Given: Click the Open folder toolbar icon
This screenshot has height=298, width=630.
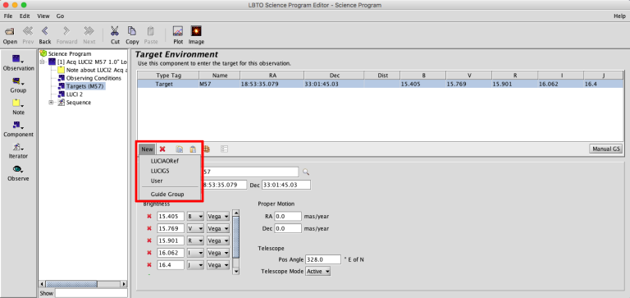Looking at the screenshot, I should (10, 32).
